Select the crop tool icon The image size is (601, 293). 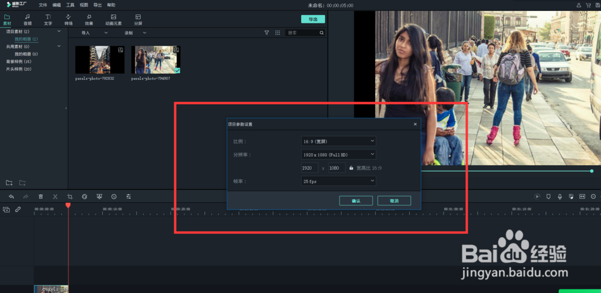[70, 196]
